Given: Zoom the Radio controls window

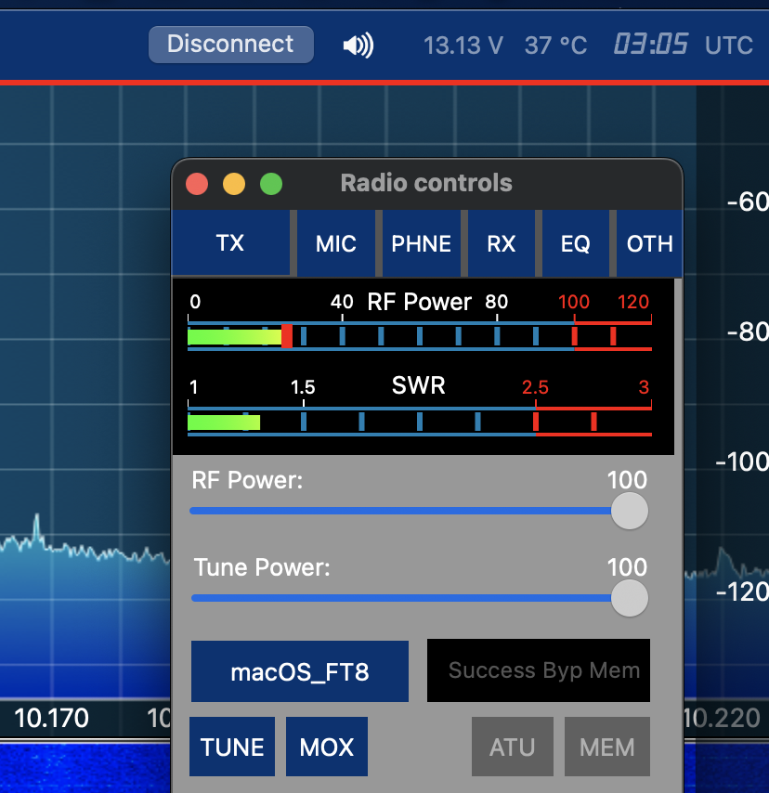Looking at the screenshot, I should click(271, 184).
